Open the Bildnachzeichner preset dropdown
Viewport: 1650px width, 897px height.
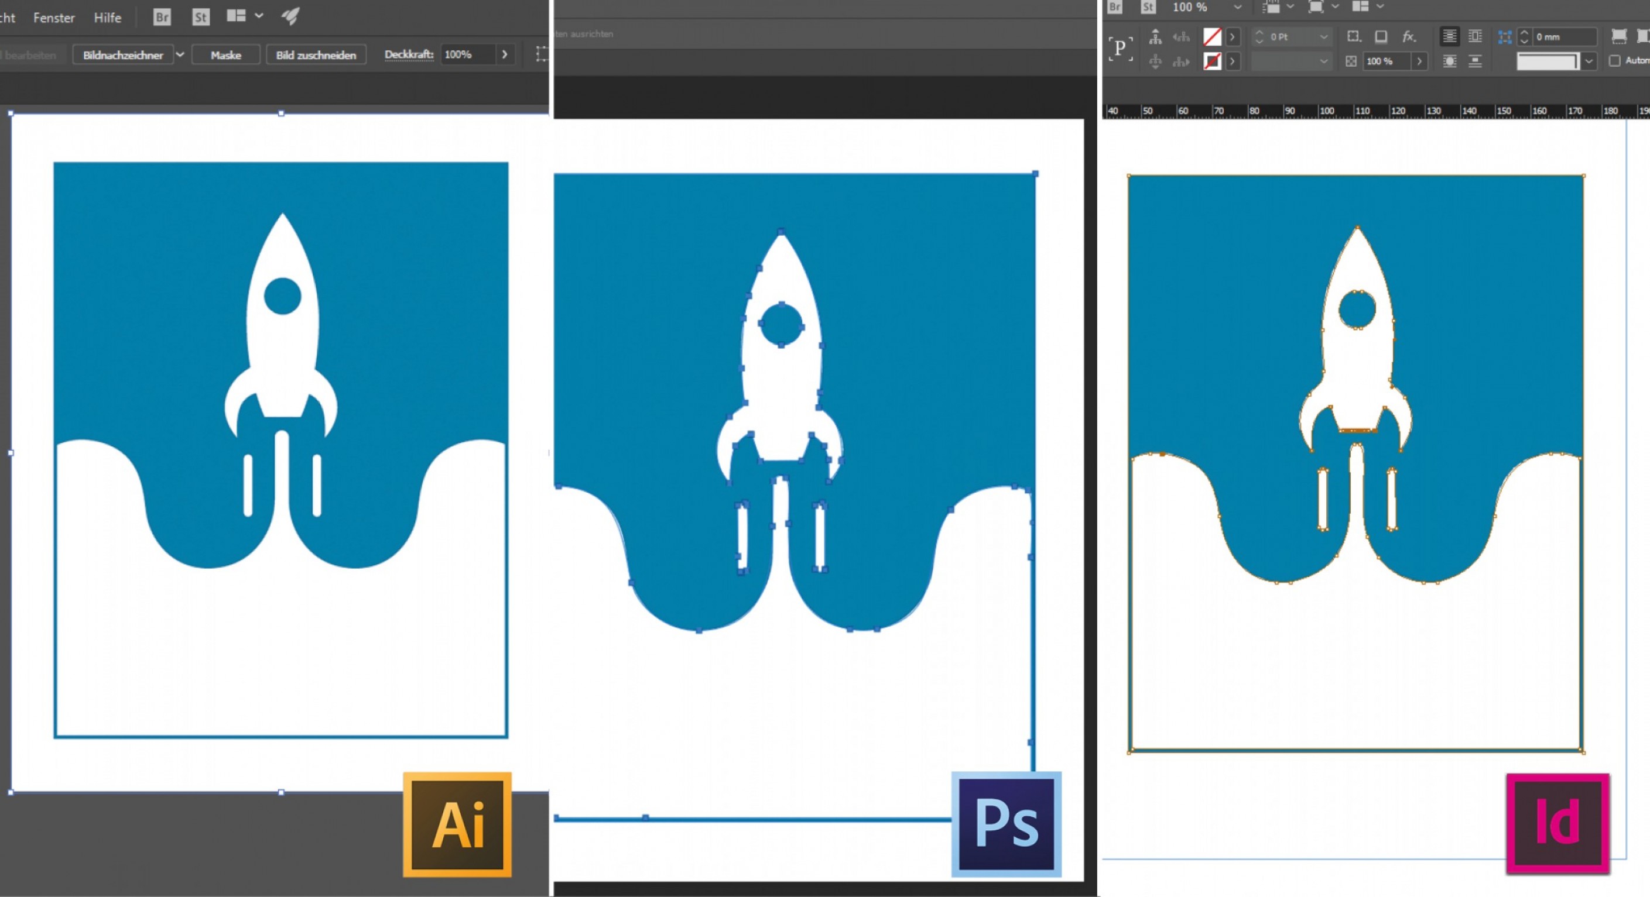(x=180, y=56)
